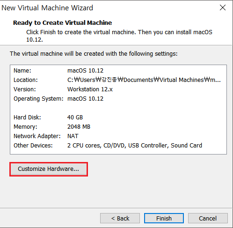Click the Location path value
The width and height of the screenshot is (233, 228).
[x=144, y=80]
